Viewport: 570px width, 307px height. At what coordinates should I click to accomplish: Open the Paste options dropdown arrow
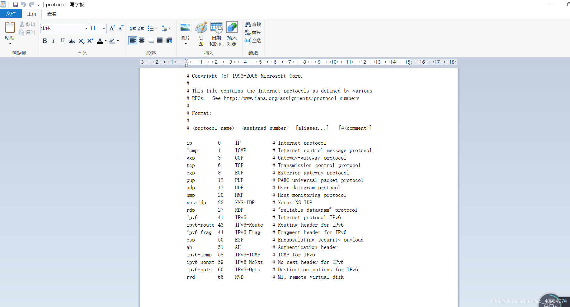pos(10,44)
